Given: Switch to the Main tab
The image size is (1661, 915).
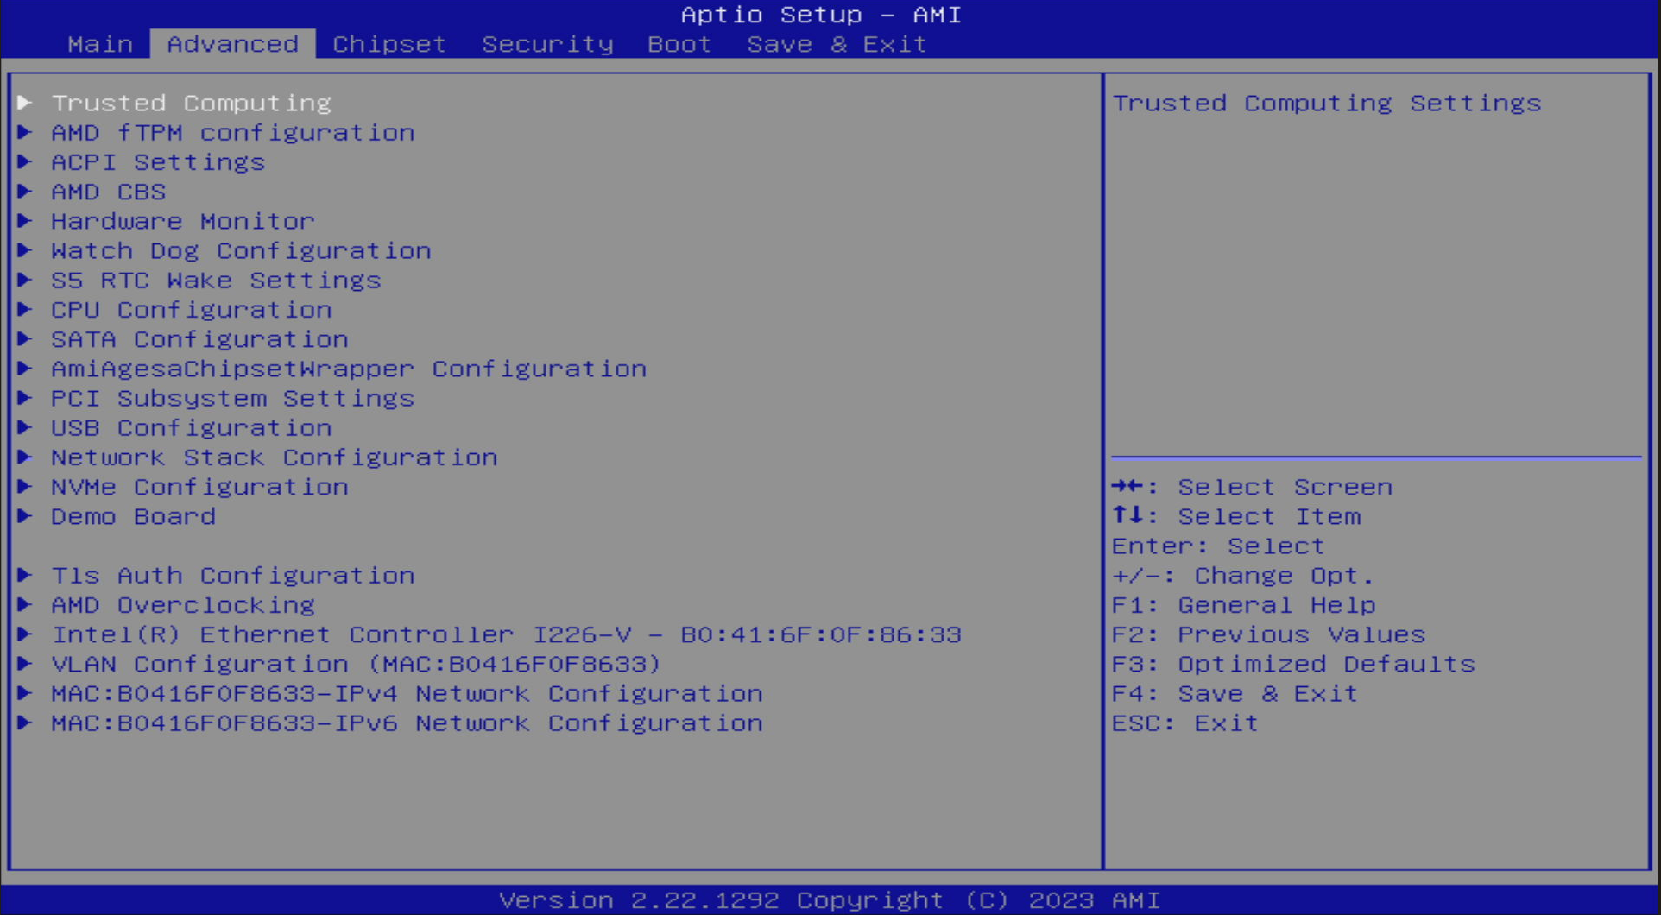Looking at the screenshot, I should pos(100,44).
